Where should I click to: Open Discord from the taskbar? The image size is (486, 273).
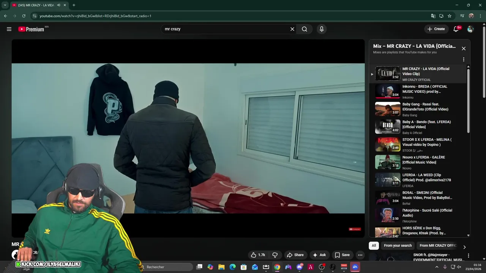click(x=300, y=267)
